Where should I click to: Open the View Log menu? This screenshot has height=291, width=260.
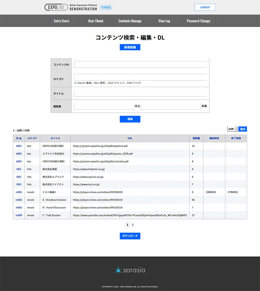[164, 21]
